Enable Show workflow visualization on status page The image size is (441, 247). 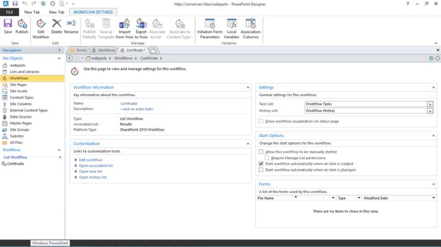click(261, 121)
